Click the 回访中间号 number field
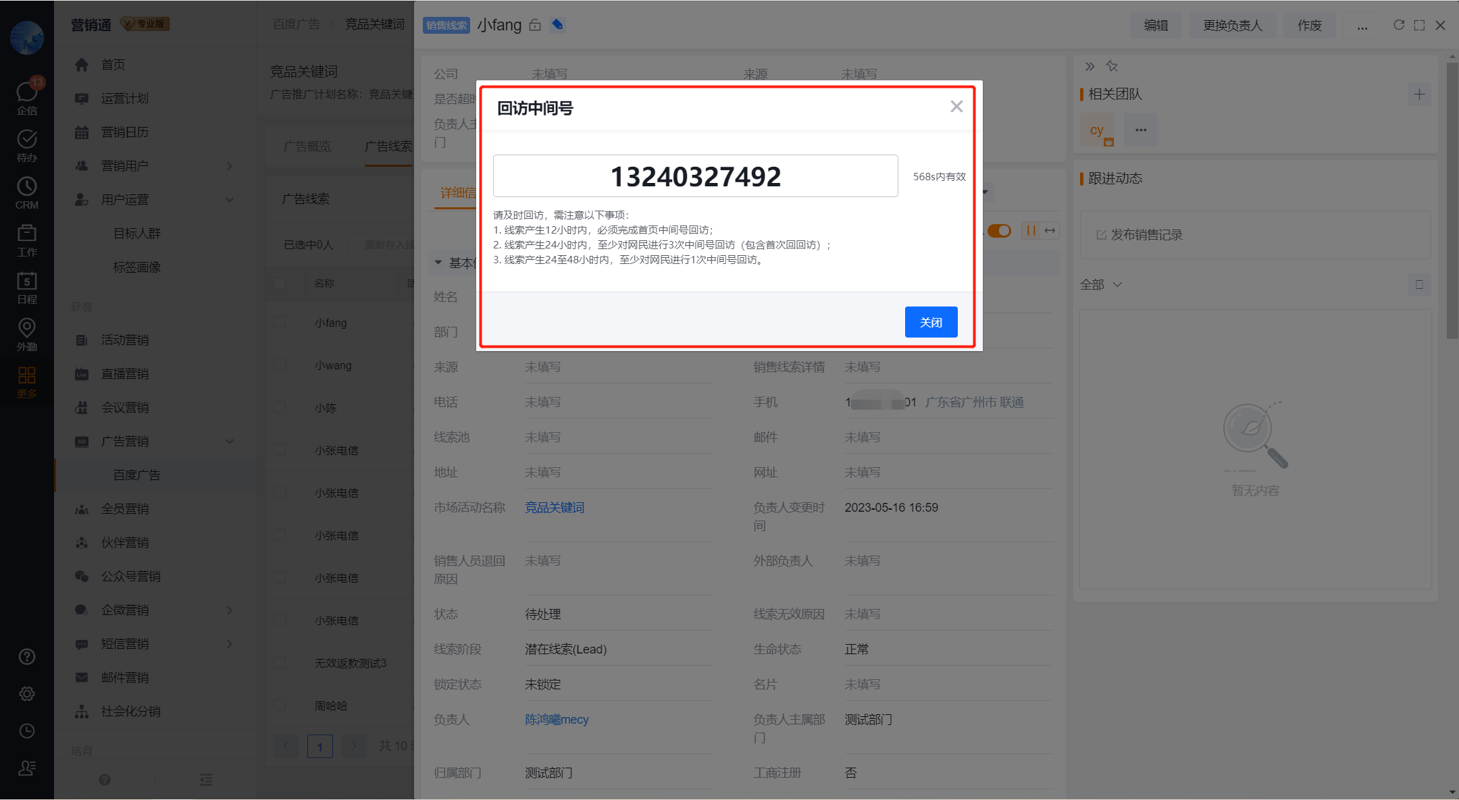1459x800 pixels. [695, 176]
